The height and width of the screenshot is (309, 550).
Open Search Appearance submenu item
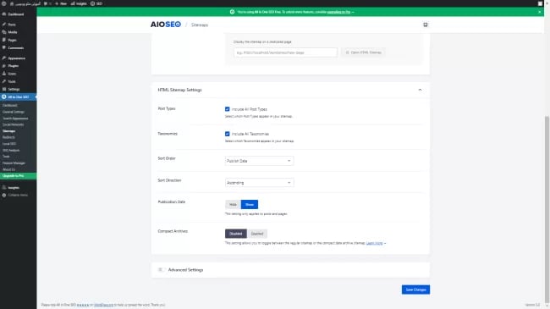coord(15,119)
